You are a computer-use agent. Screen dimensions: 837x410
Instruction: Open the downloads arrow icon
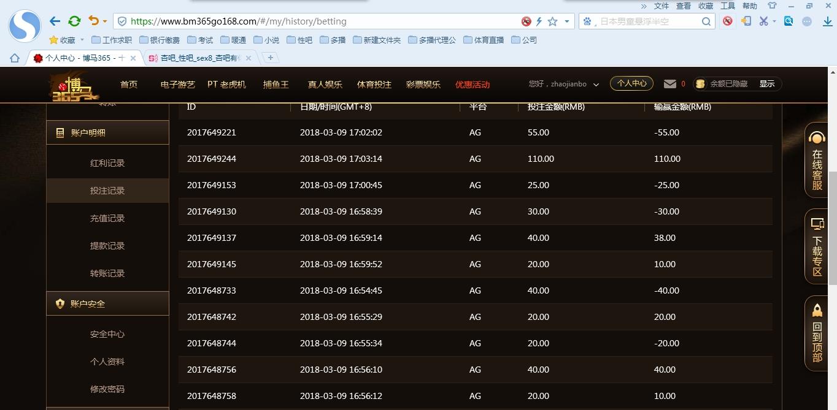[827, 21]
